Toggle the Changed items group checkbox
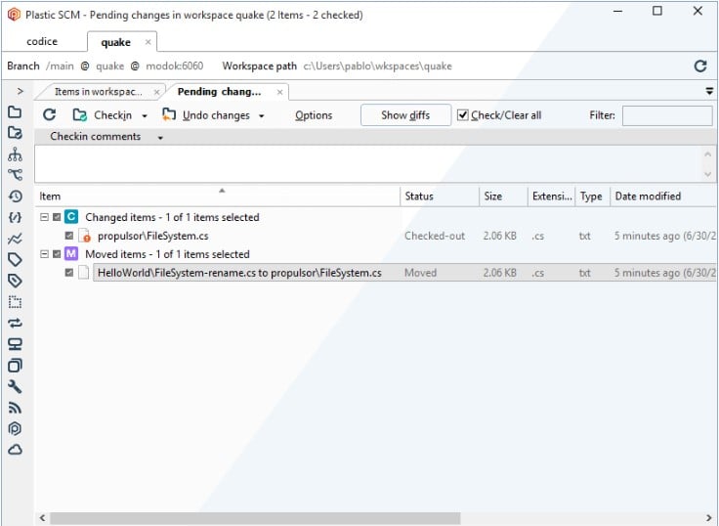The width and height of the screenshot is (719, 526). [x=57, y=217]
